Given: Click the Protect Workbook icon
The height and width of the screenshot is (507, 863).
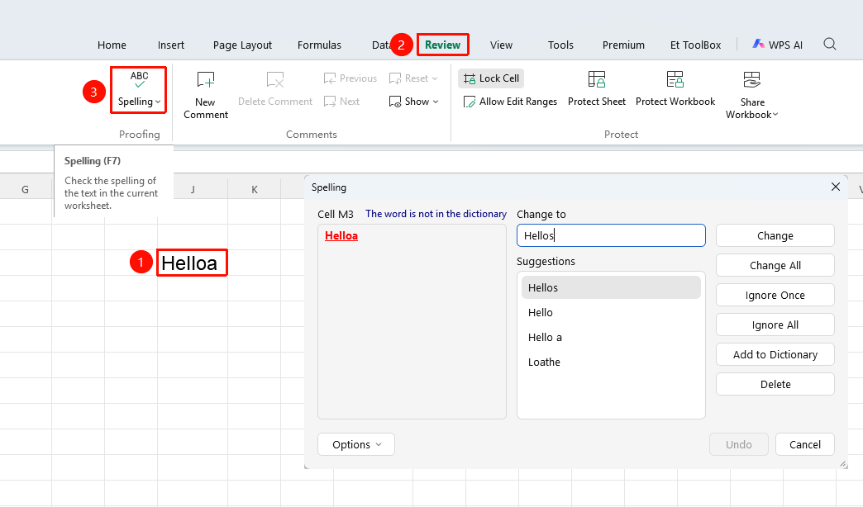Looking at the screenshot, I should click(675, 80).
